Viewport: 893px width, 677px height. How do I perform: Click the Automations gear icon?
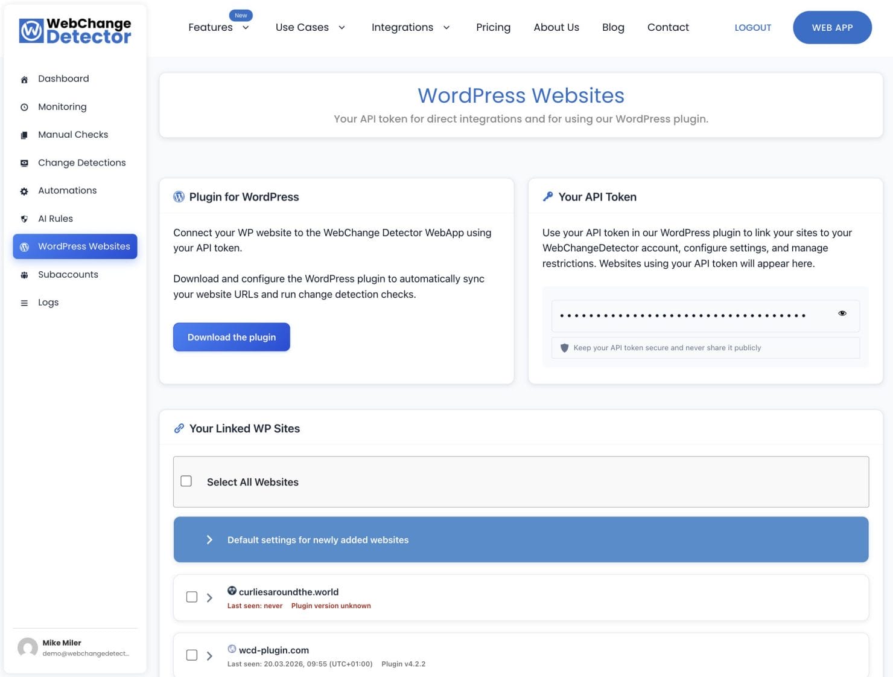click(24, 190)
